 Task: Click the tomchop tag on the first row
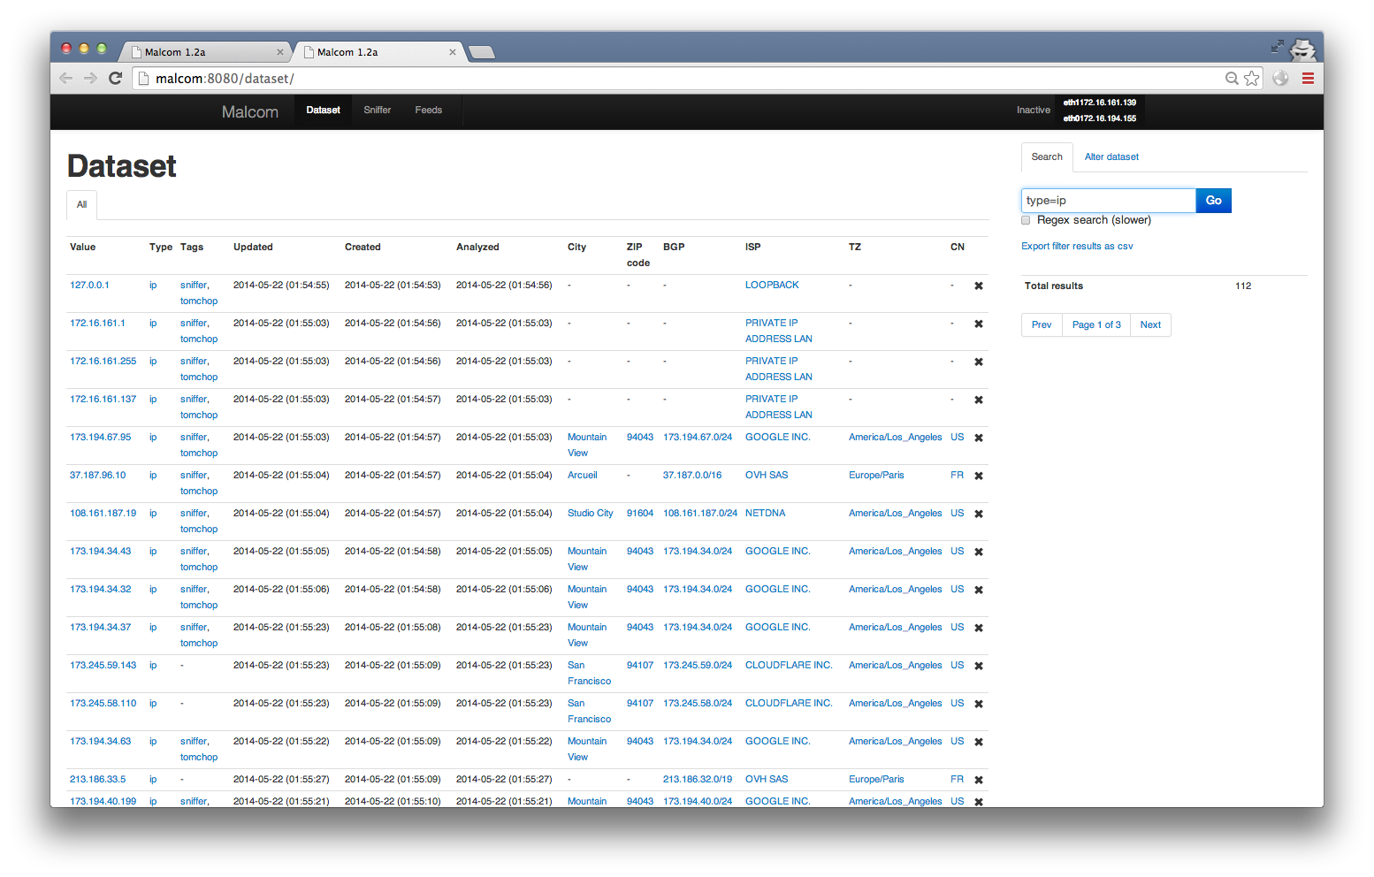point(198,301)
